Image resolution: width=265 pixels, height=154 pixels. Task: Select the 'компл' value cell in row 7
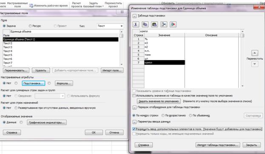(165, 62)
